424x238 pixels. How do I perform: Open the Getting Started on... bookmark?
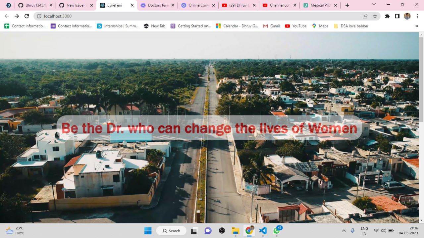(x=190, y=26)
